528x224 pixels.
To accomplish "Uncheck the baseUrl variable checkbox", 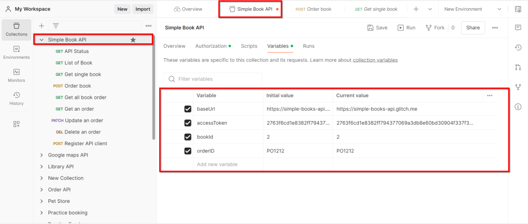I will pyautogui.click(x=188, y=109).
